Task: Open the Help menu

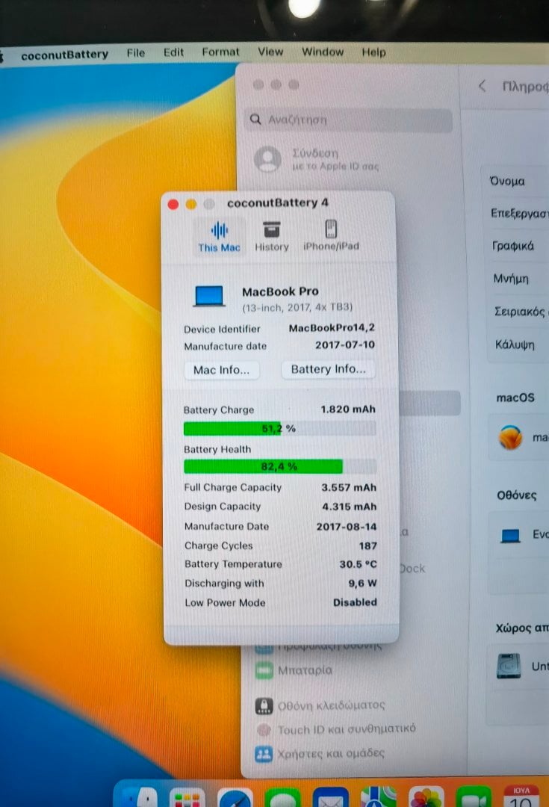Action: pyautogui.click(x=373, y=52)
